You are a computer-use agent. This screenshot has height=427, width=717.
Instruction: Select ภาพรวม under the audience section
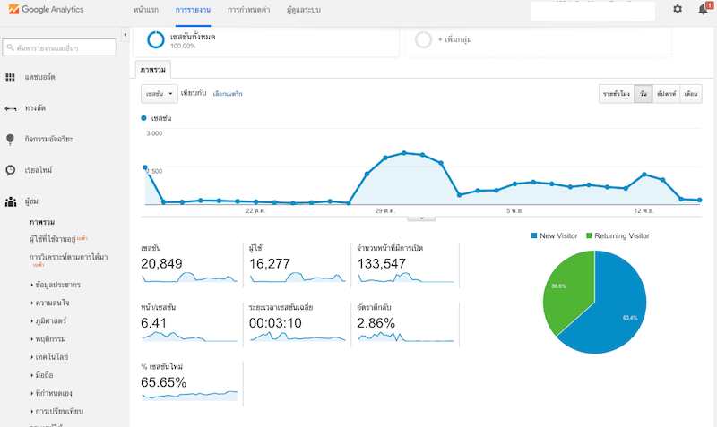42,222
